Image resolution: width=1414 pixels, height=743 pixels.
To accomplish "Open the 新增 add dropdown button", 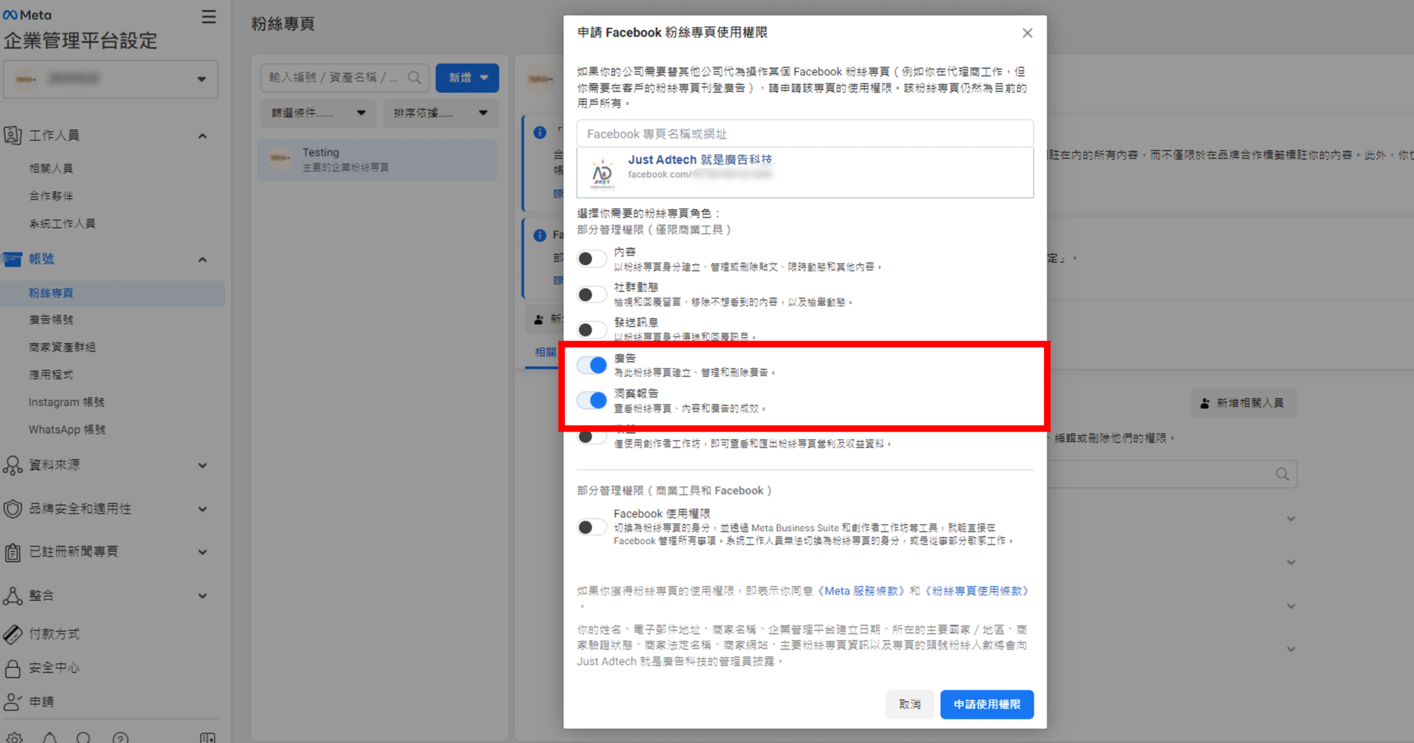I will coord(467,77).
